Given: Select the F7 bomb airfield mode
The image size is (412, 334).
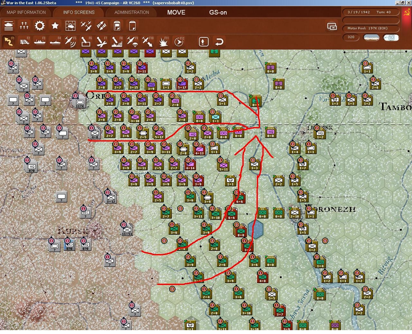Looking at the screenshot, I should click(x=101, y=42).
